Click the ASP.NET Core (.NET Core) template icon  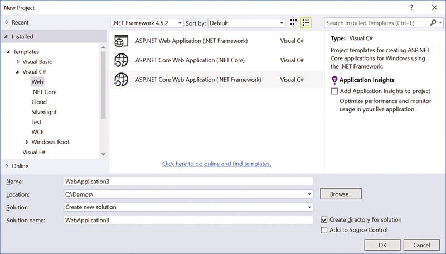(121, 60)
